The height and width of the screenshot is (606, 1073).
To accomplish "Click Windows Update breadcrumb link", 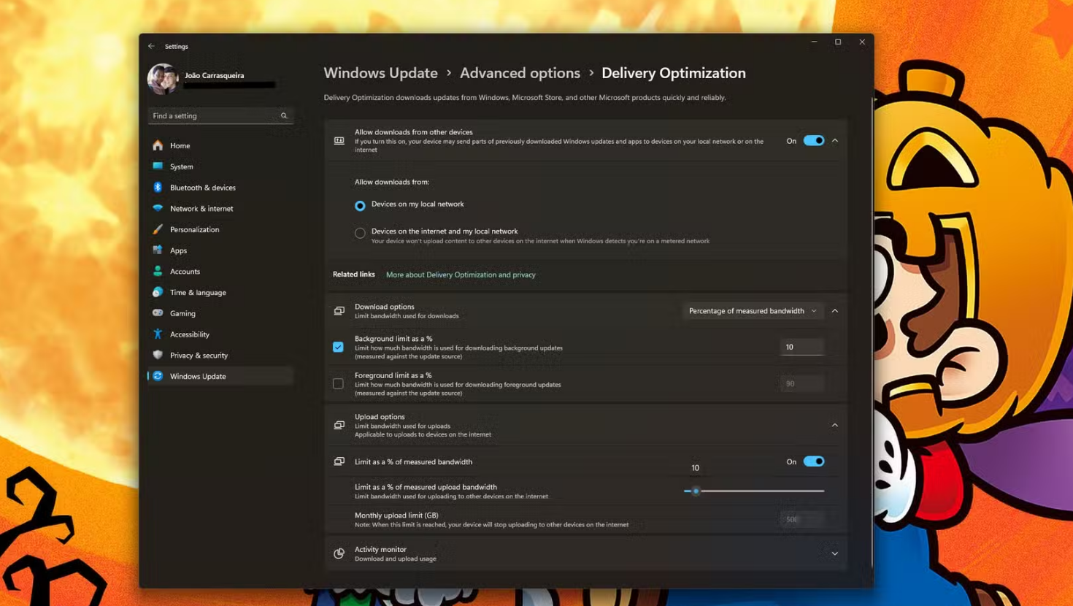I will (x=380, y=73).
